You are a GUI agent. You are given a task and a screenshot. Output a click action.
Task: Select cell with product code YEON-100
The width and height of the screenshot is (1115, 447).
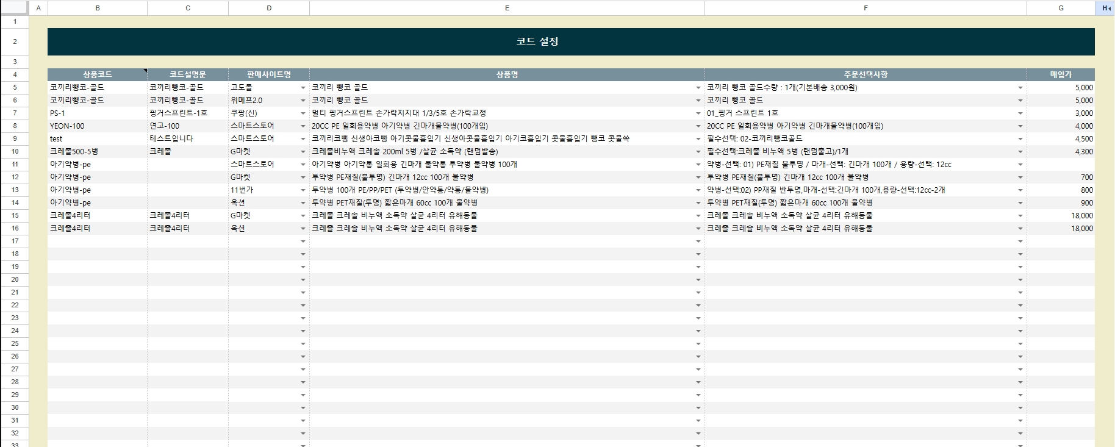98,126
